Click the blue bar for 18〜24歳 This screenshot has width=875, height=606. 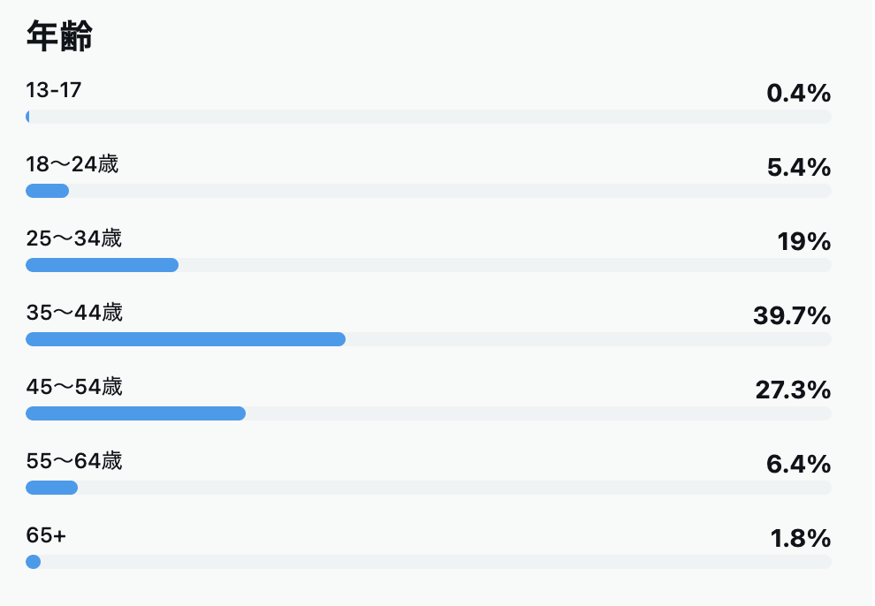pyautogui.click(x=48, y=191)
